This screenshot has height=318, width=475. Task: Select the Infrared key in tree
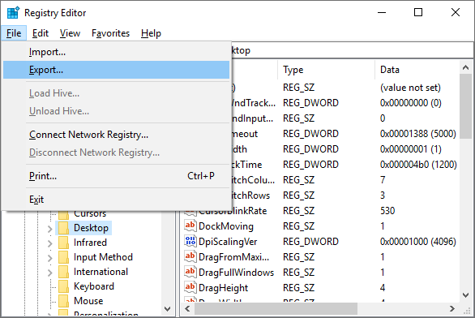[x=90, y=243]
